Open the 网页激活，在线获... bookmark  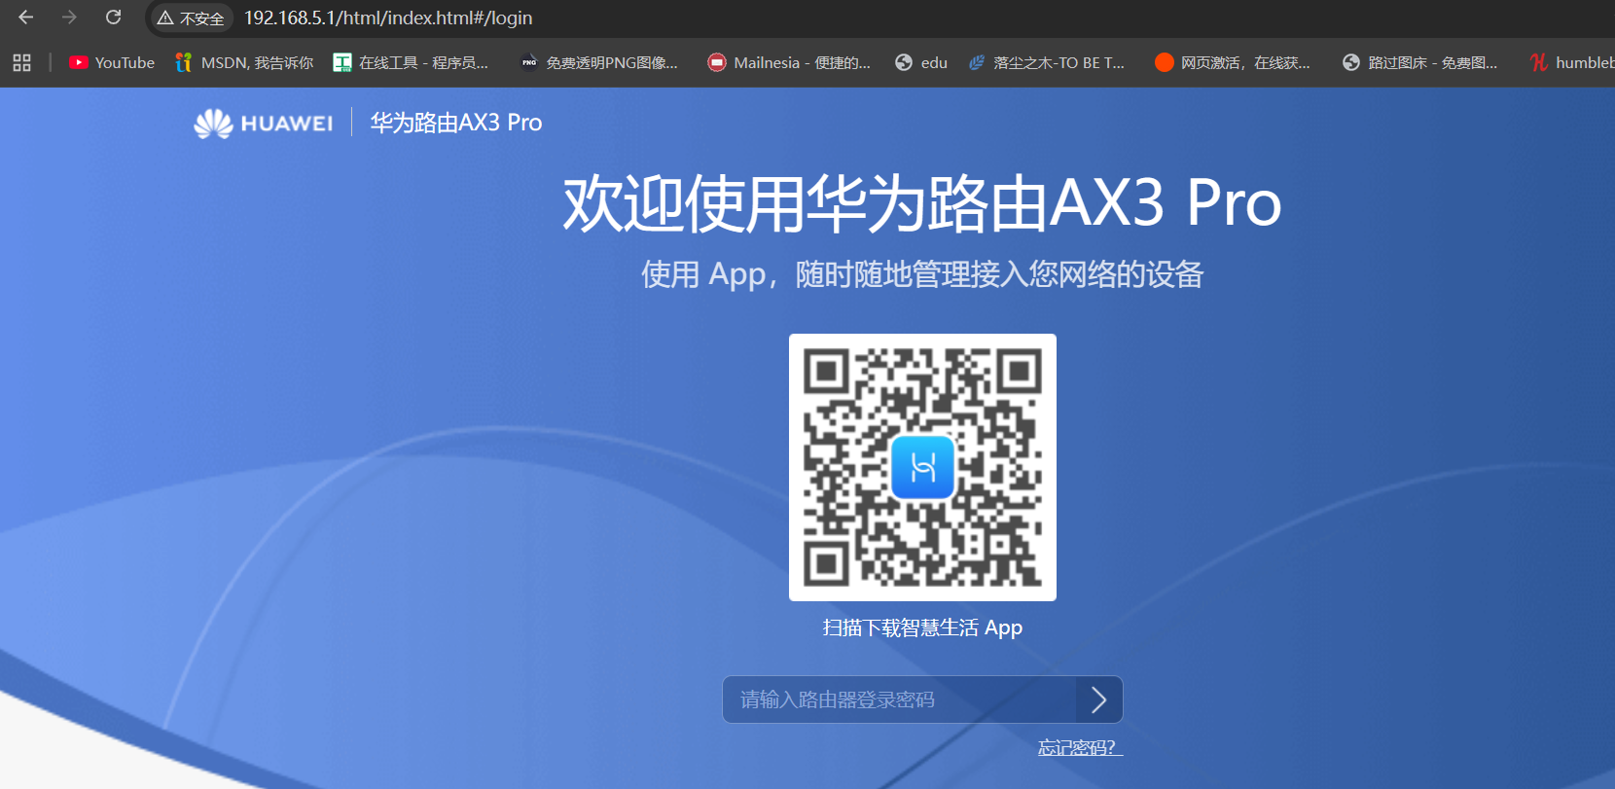click(x=1233, y=62)
